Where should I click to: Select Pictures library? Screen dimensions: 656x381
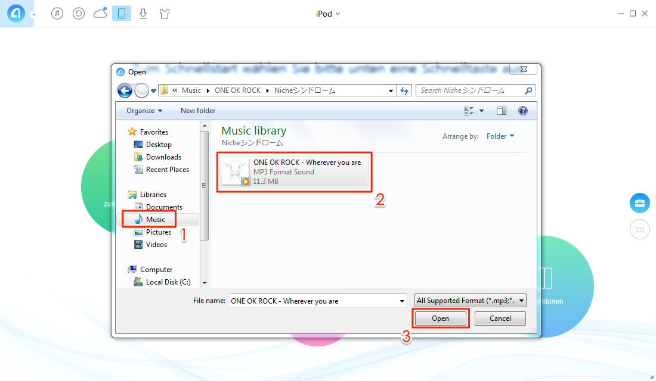coord(152,232)
